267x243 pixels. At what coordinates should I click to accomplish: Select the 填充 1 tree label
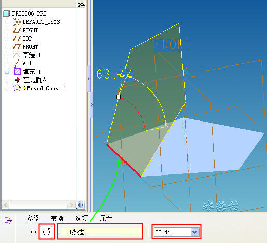tap(32, 72)
